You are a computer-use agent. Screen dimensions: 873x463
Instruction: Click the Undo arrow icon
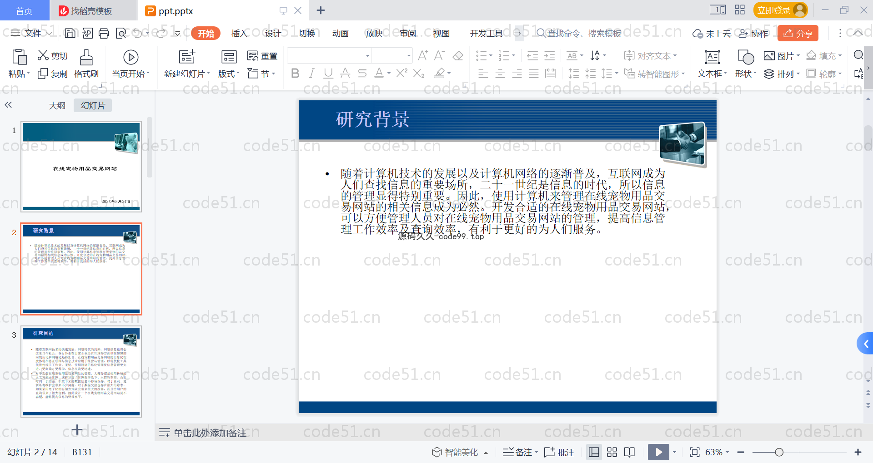[x=137, y=33]
